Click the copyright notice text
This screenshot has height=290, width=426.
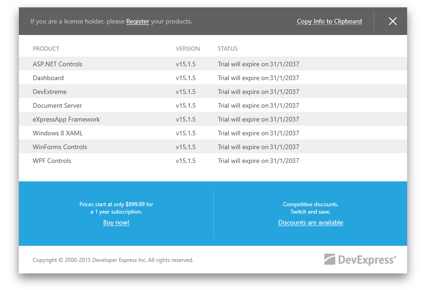[x=113, y=260]
